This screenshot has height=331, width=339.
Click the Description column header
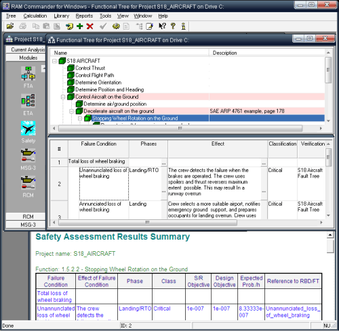pos(267,53)
